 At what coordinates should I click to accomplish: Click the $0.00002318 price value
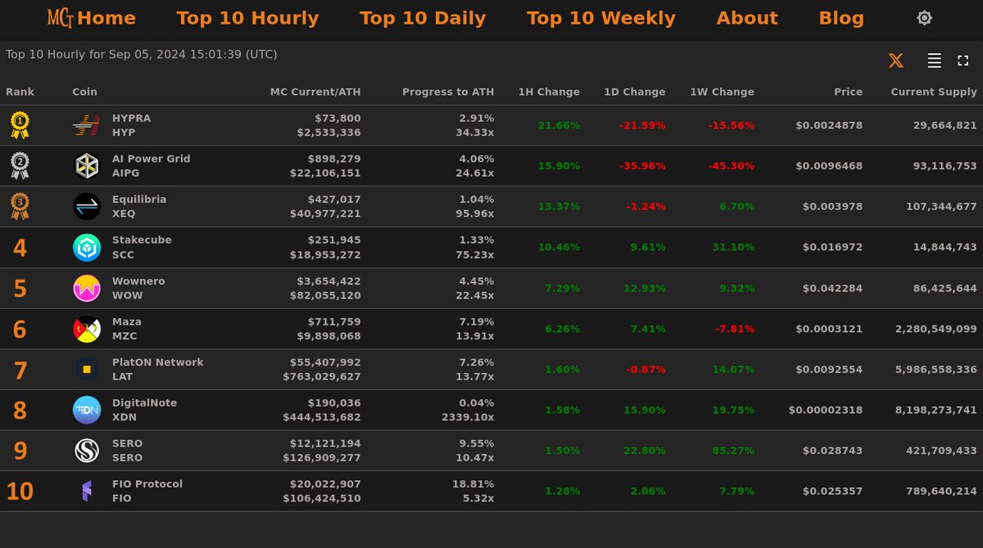pyautogui.click(x=826, y=410)
